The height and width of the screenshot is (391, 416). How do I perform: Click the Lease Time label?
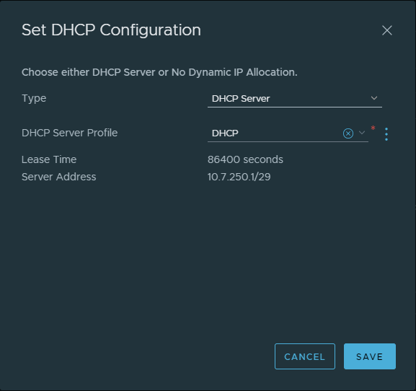[x=49, y=159]
